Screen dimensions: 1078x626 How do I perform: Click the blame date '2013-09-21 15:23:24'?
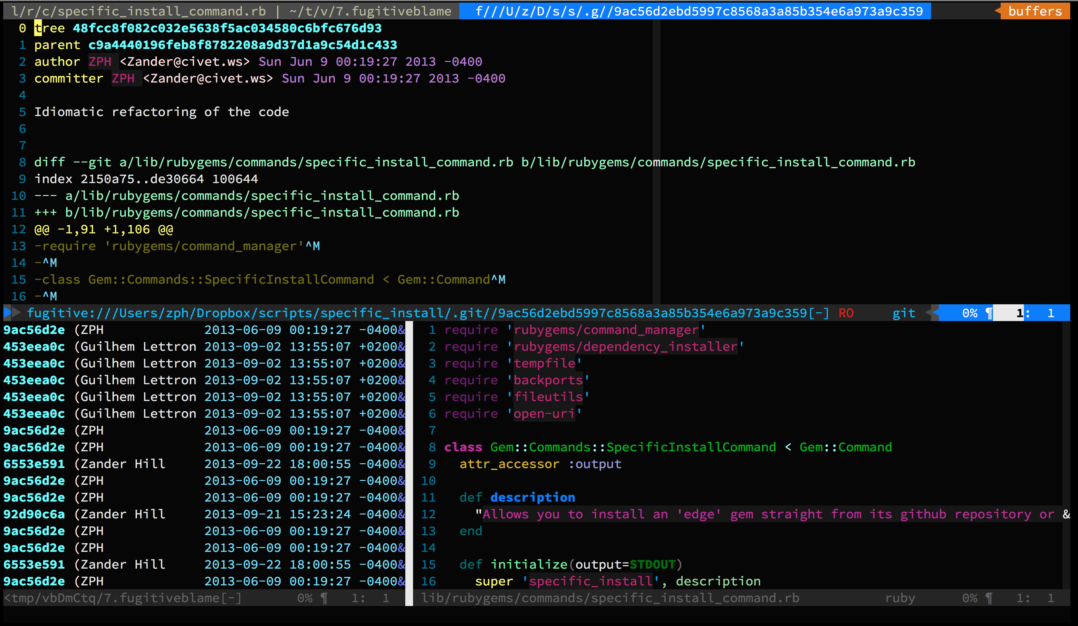pyautogui.click(x=277, y=514)
